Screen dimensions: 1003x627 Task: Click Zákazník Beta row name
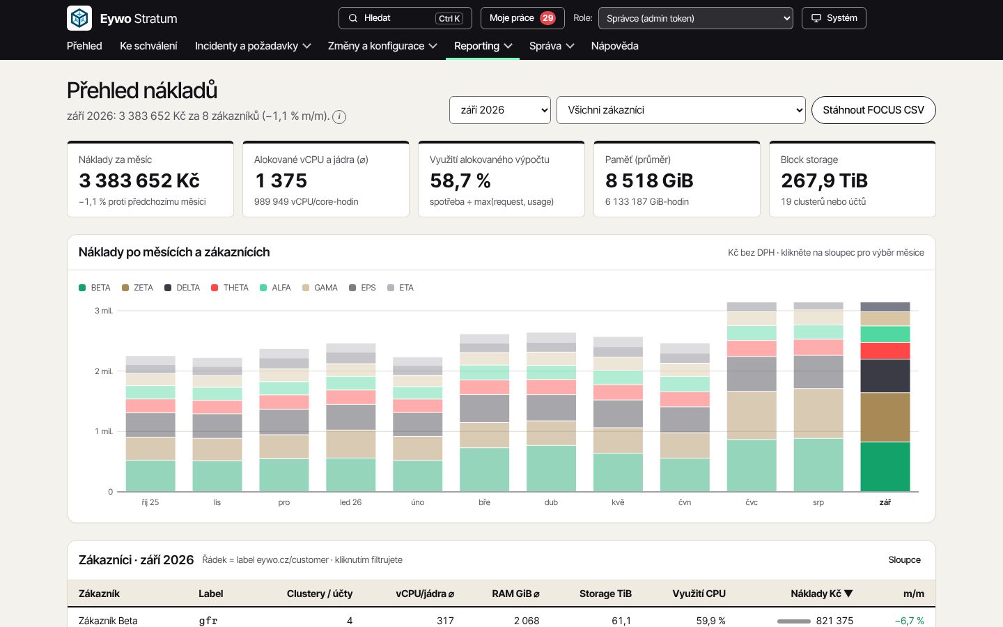pyautogui.click(x=108, y=621)
